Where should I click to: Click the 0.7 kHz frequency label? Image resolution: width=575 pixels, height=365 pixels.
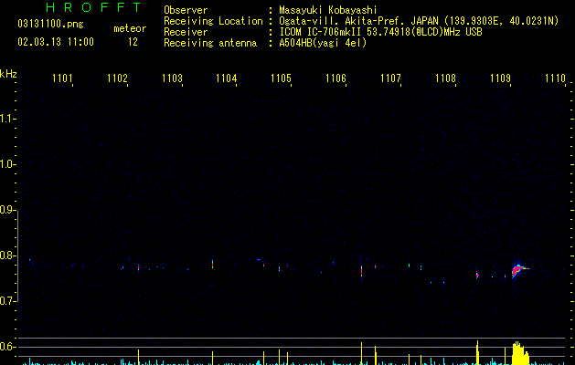tap(7, 301)
